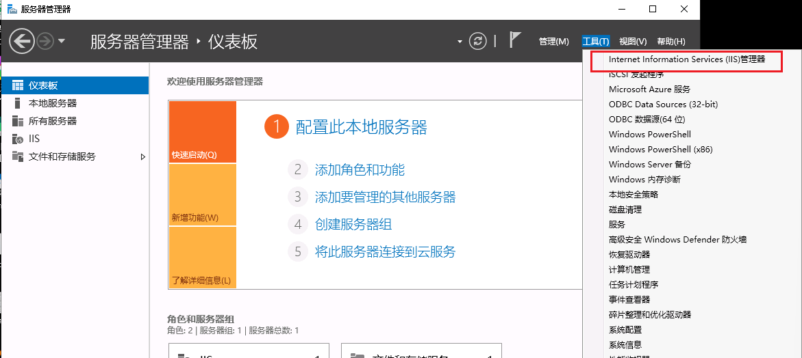
Task: Open Internet Information Services (IIS)管理器
Action: 686,59
